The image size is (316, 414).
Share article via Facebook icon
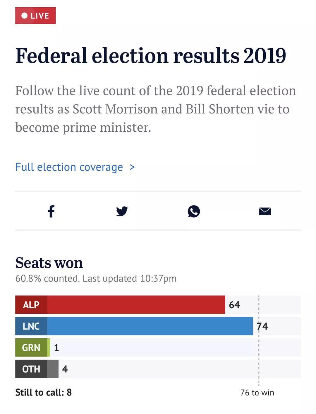(51, 211)
